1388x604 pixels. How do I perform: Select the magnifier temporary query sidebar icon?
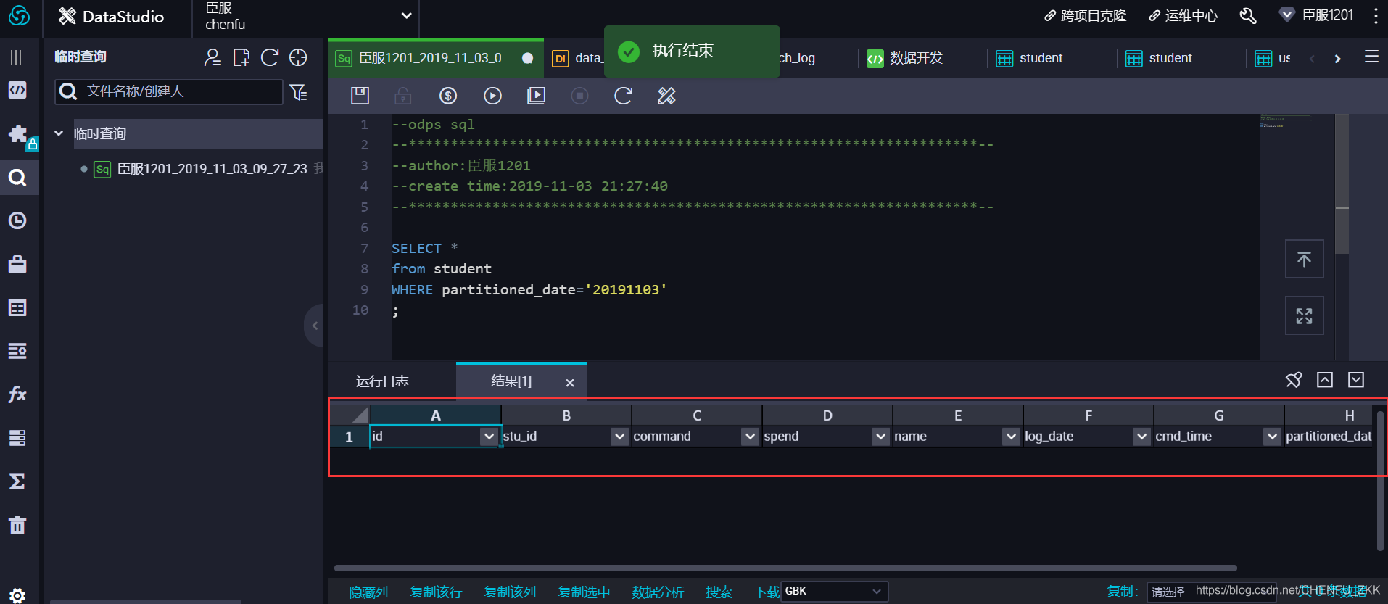(17, 178)
